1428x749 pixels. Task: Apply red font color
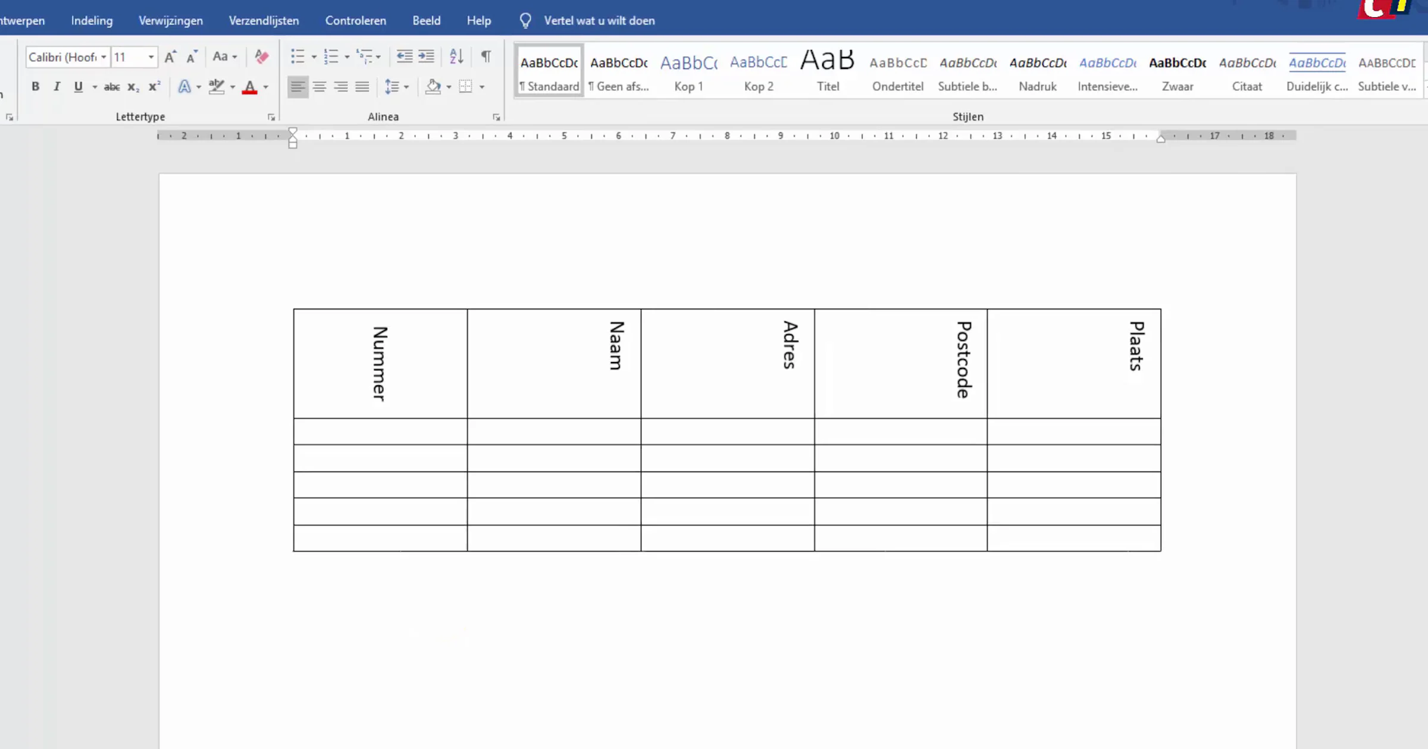(x=250, y=87)
